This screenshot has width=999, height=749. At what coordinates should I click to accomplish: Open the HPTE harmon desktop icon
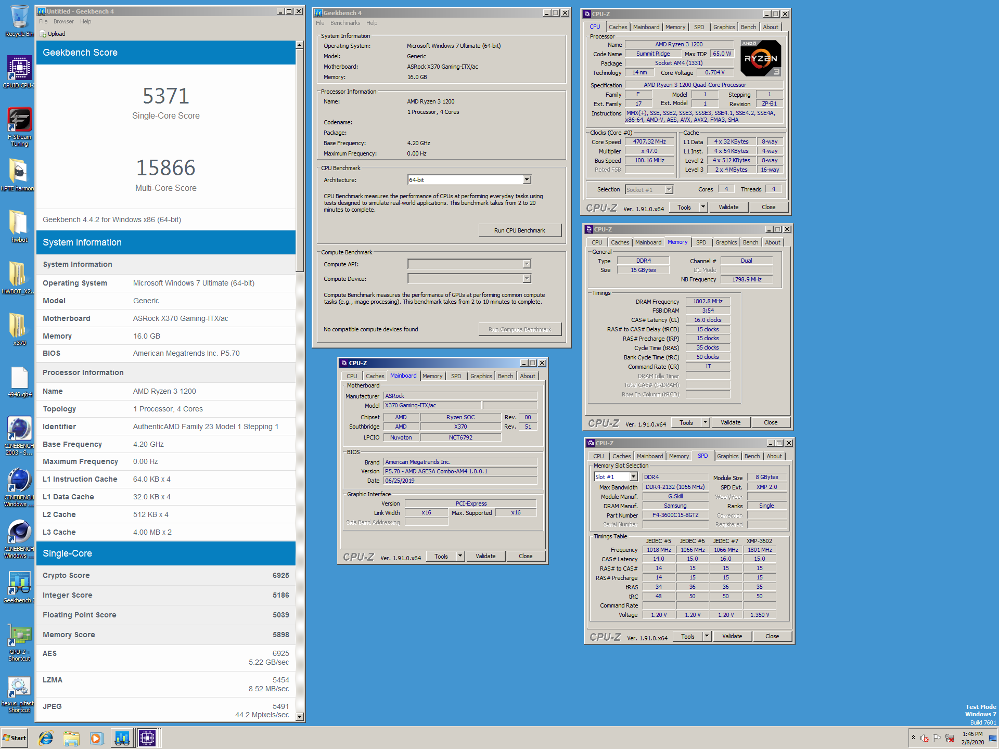[18, 175]
